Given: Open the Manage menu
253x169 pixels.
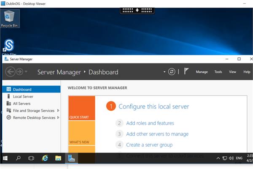Looking at the screenshot, I should 202,72.
